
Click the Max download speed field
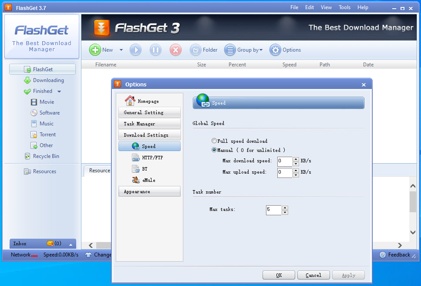(285, 161)
